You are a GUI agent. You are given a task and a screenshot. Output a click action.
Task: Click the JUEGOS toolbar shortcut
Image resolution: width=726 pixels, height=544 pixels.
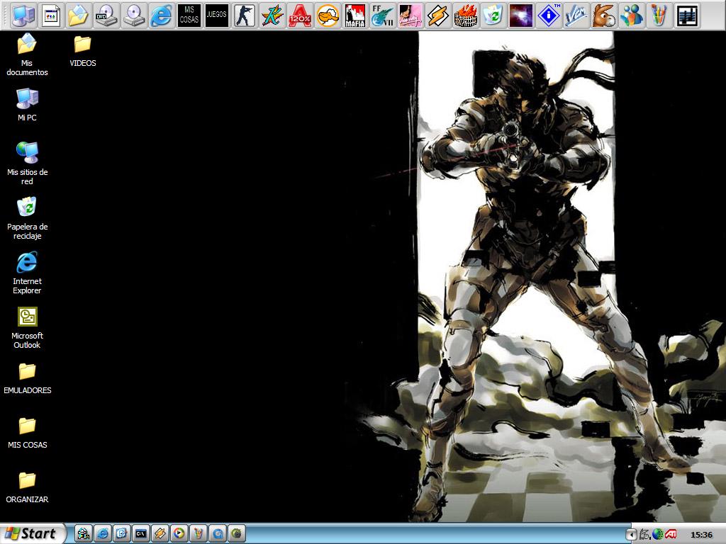coord(217,15)
